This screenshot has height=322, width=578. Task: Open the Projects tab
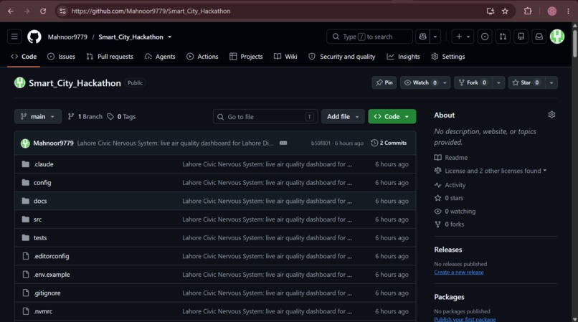point(246,57)
